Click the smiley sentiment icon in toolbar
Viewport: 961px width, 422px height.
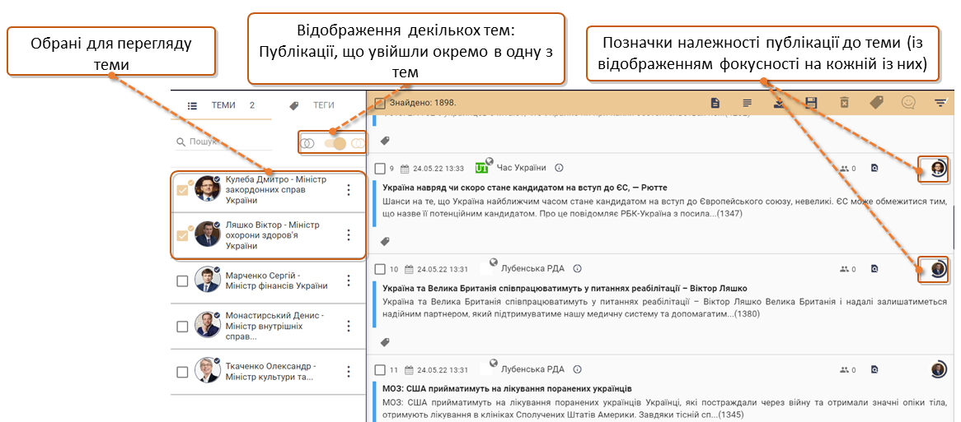pos(908,103)
